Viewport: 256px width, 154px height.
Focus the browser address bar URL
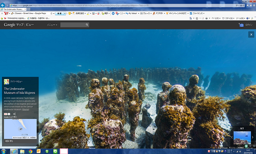pos(122,5)
